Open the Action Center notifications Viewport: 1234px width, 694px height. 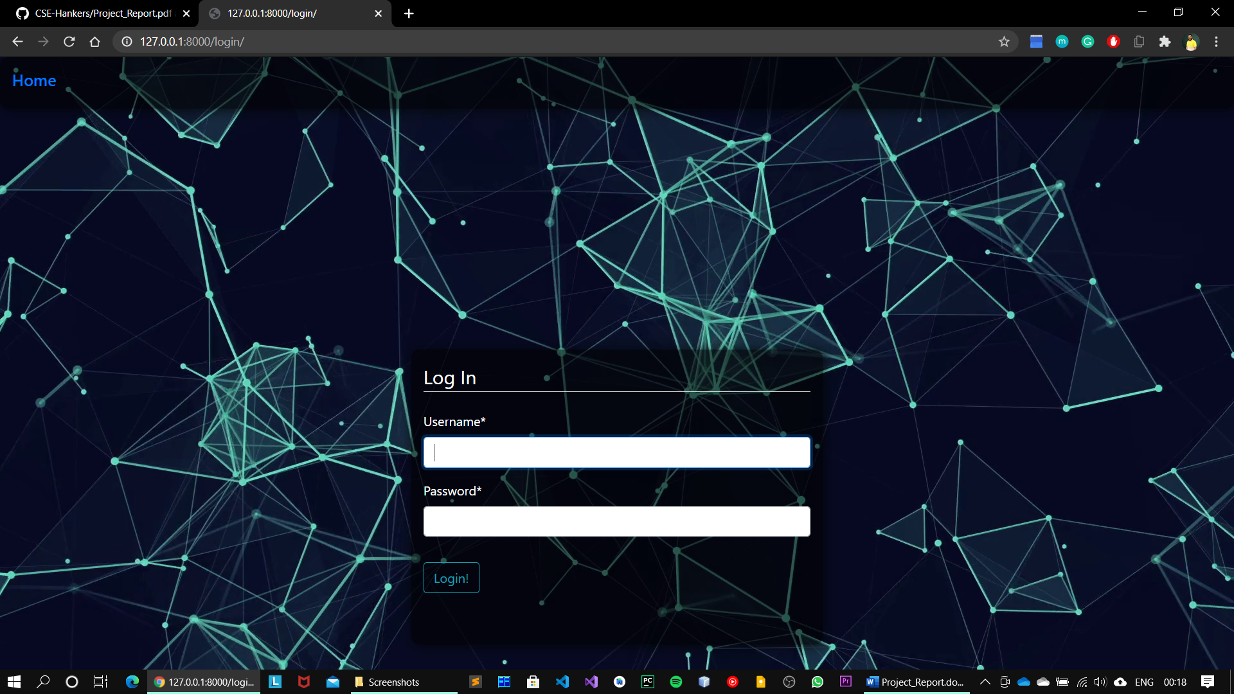(1208, 682)
